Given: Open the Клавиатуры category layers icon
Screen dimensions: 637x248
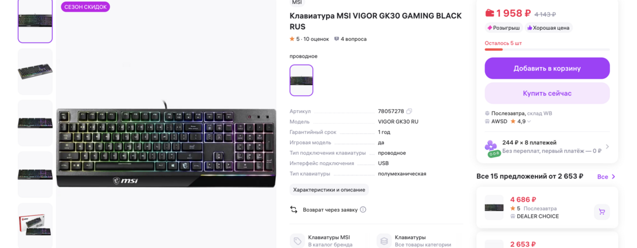Looking at the screenshot, I should pyautogui.click(x=385, y=241).
